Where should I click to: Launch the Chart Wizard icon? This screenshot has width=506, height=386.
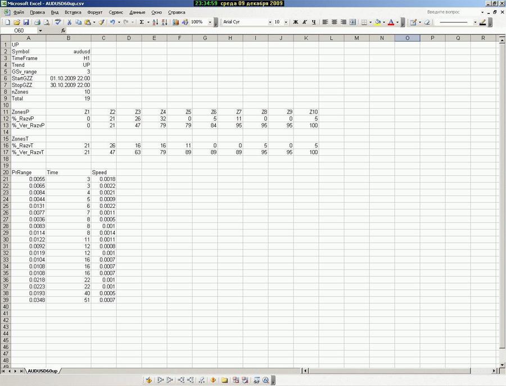(176, 22)
